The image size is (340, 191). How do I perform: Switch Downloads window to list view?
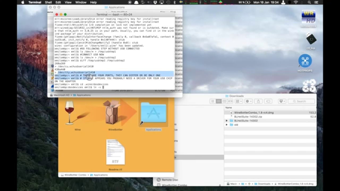tap(219, 101)
